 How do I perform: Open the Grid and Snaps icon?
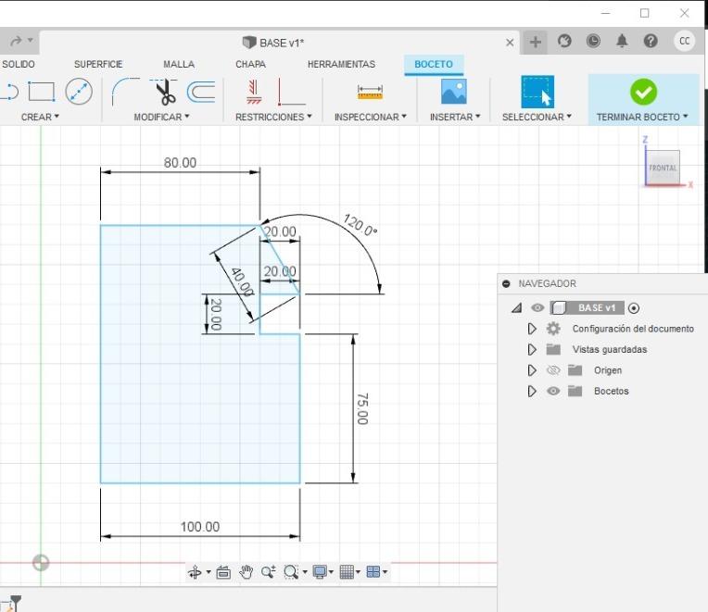click(347, 572)
